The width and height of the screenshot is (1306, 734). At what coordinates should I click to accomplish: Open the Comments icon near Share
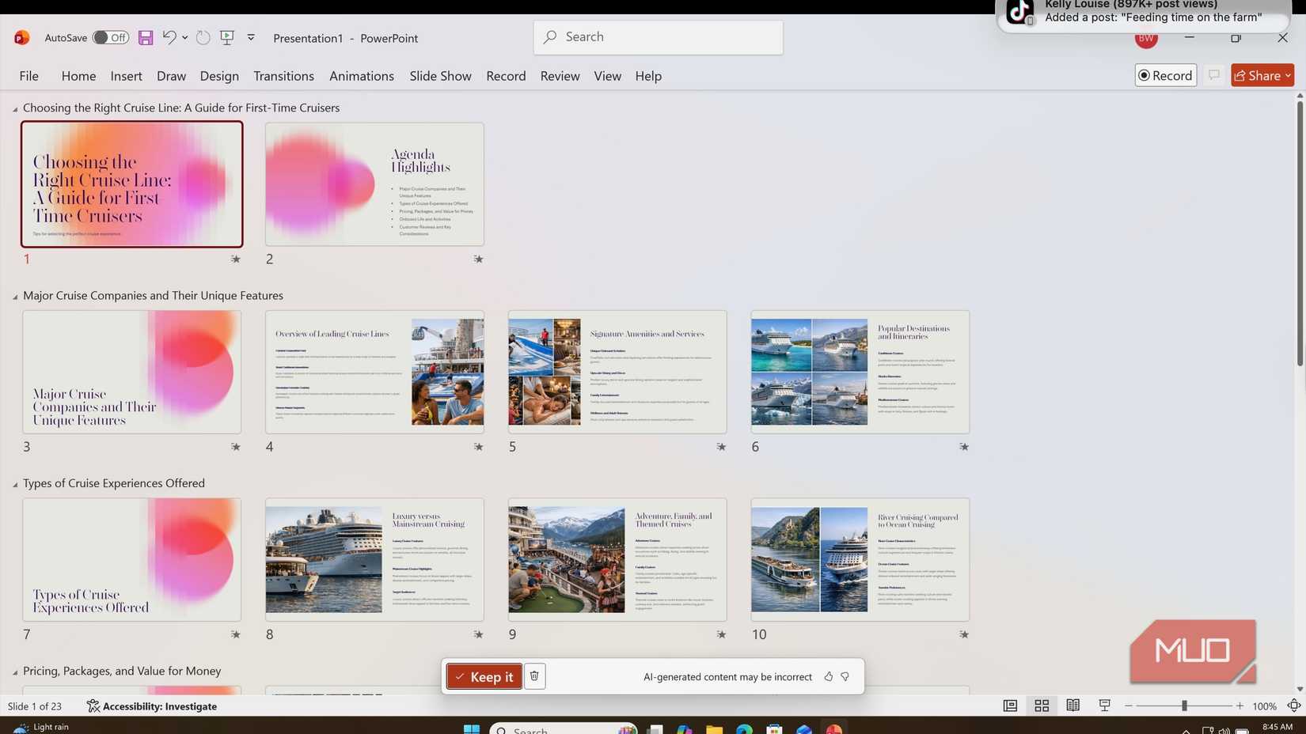[x=1214, y=75]
